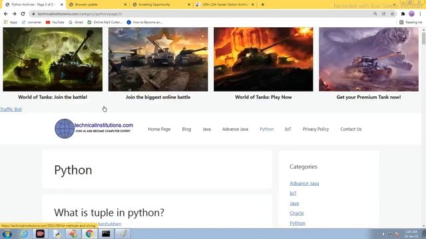The width and height of the screenshot is (426, 239).
Task: Open a new browser tab
Action: [x=262, y=5]
